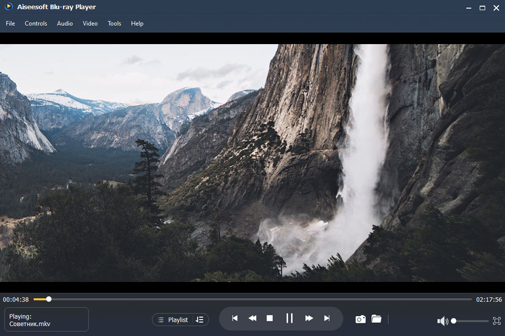This screenshot has height=336, width=505.
Task: Open the Video menu
Action: (90, 23)
